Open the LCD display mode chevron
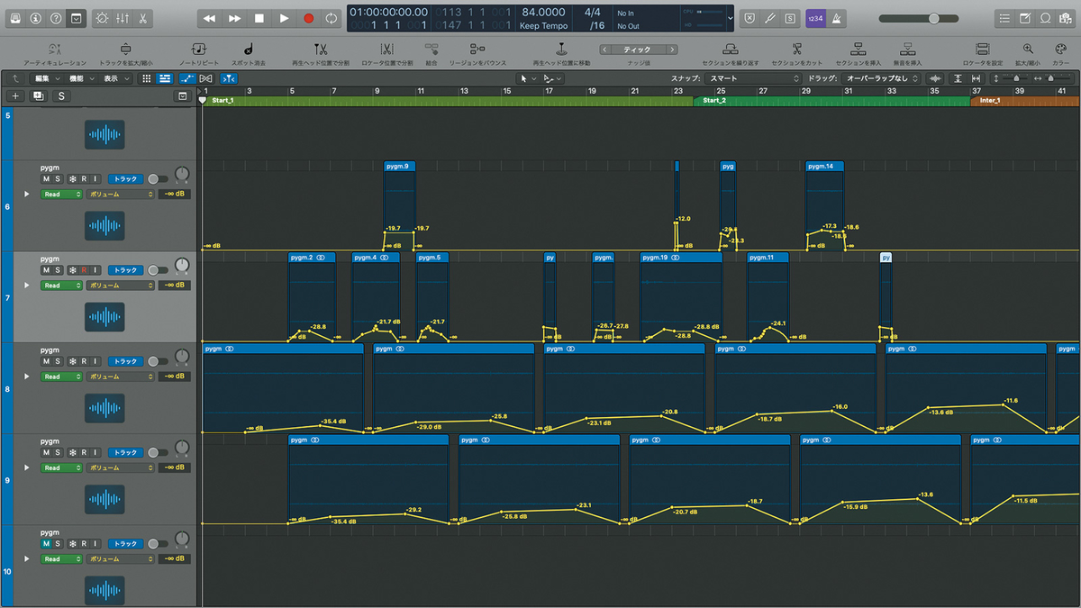 coord(730,18)
